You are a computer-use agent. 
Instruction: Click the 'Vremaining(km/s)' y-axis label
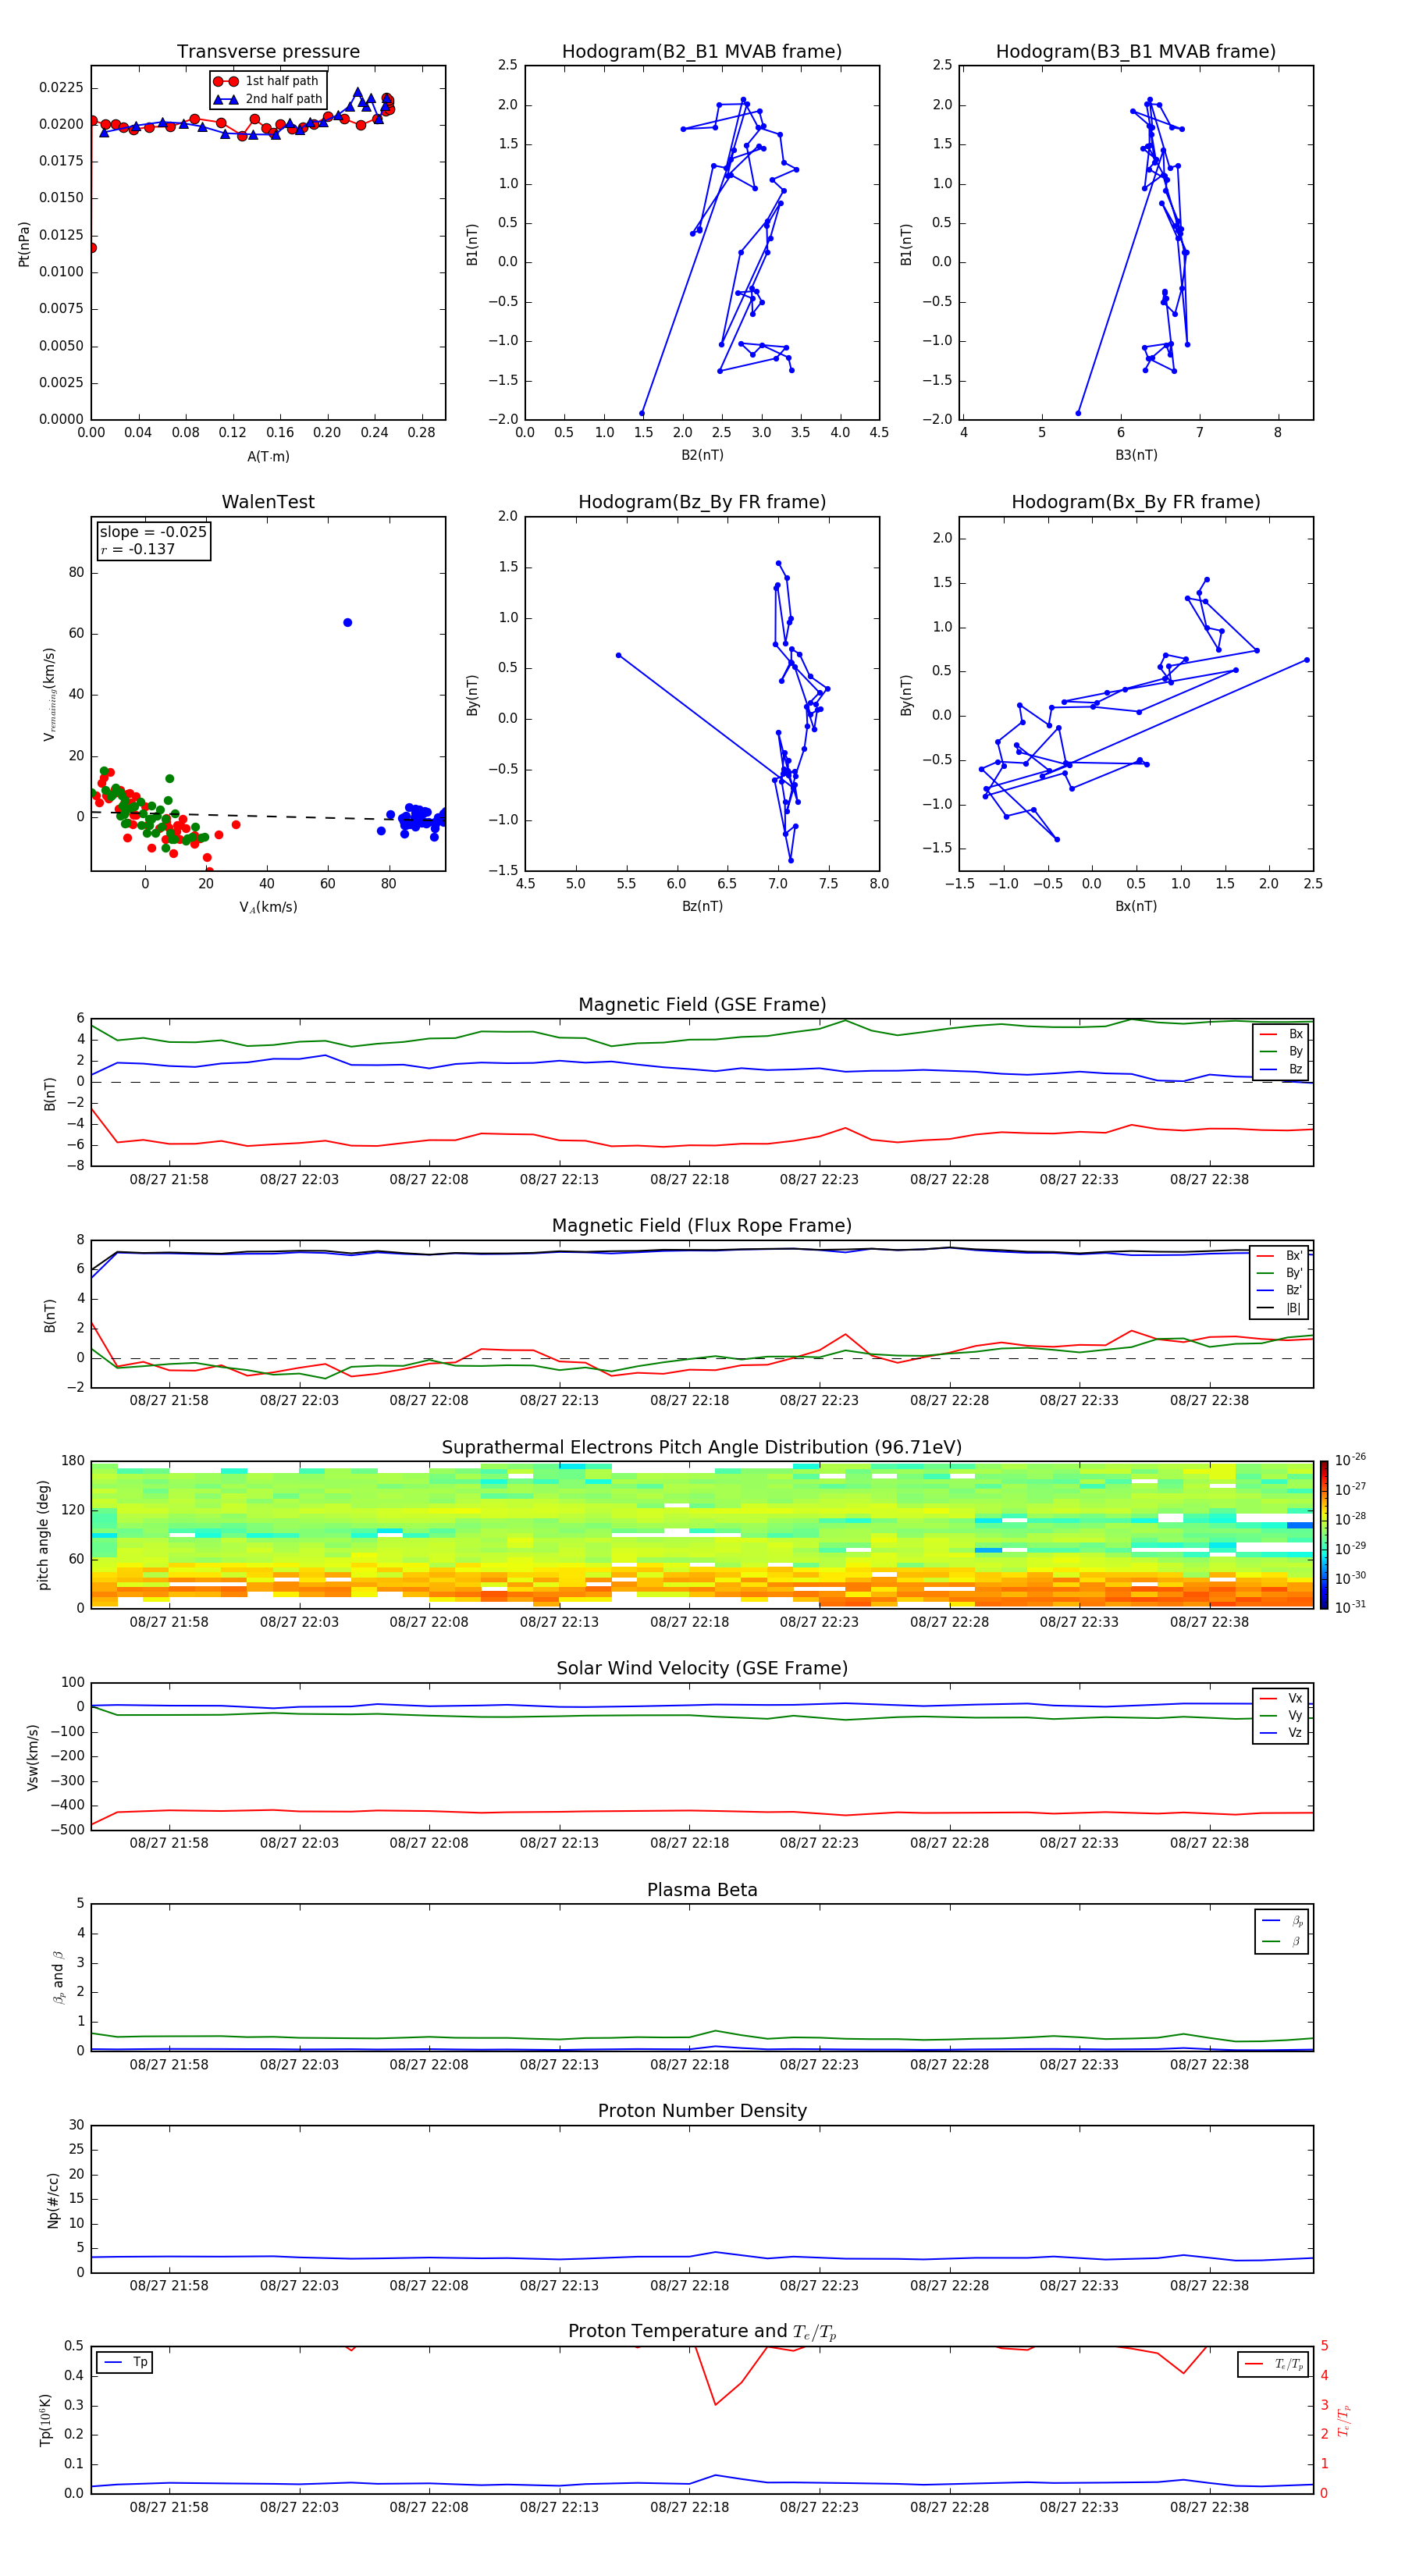click(x=49, y=694)
